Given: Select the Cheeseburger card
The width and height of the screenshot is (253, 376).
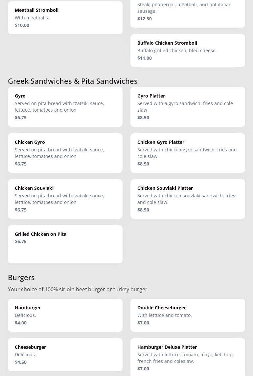Looking at the screenshot, I should click(x=65, y=354).
